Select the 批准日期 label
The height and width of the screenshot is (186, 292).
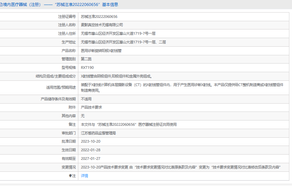[69, 141]
